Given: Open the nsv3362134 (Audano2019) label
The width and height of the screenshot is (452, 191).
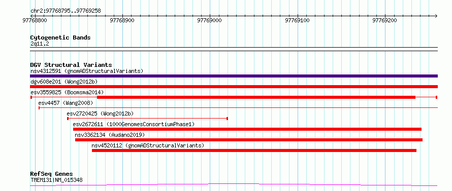Looking at the screenshot, I should coord(110,135).
